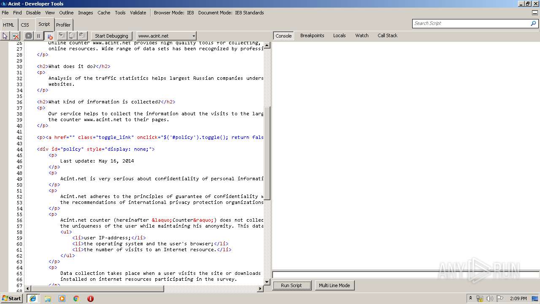540x304 pixels.
Task: Open the File menu
Action: point(5,13)
